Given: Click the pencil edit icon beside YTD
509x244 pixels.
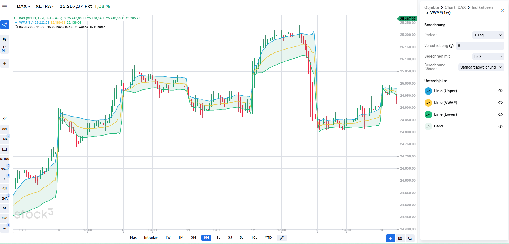Looking at the screenshot, I should [x=281, y=238].
